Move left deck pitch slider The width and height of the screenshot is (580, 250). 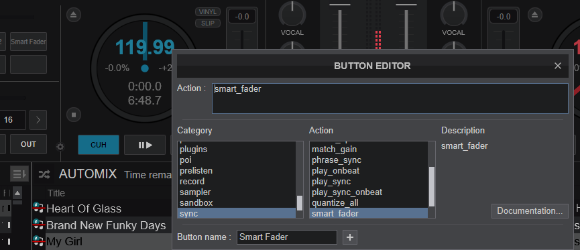241,39
